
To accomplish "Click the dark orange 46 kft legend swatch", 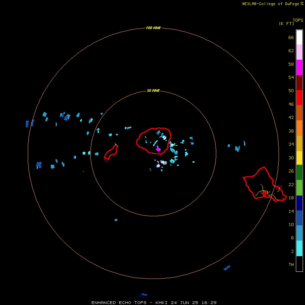I will (299, 113).
